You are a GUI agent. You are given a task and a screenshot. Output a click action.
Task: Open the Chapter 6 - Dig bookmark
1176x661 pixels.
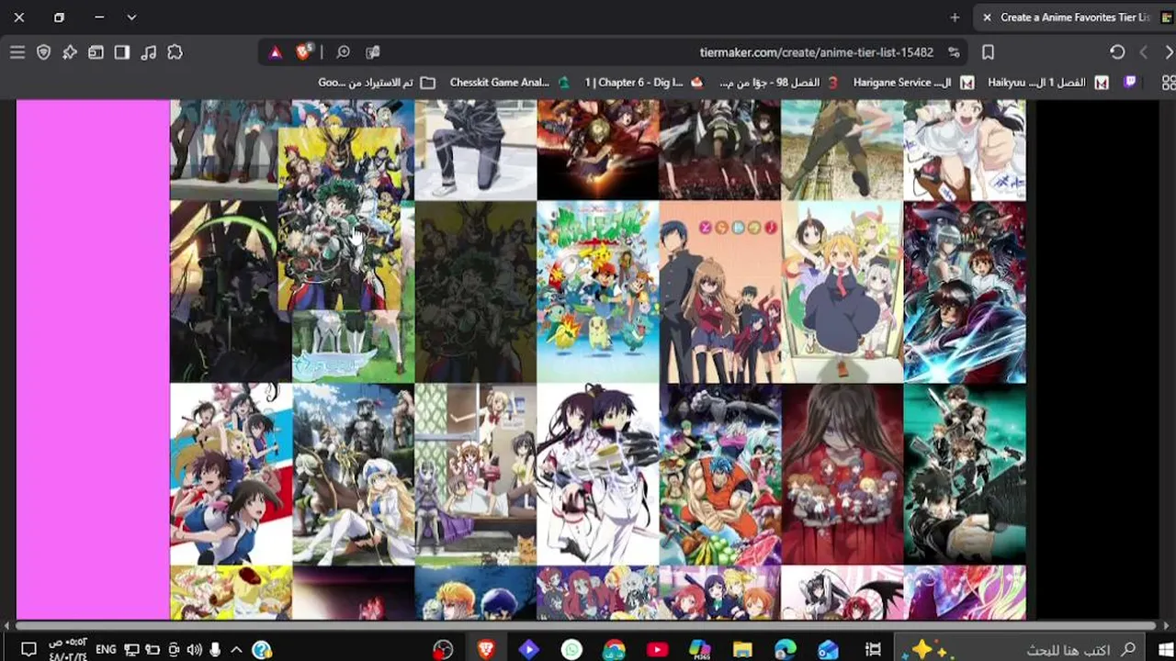[643, 83]
